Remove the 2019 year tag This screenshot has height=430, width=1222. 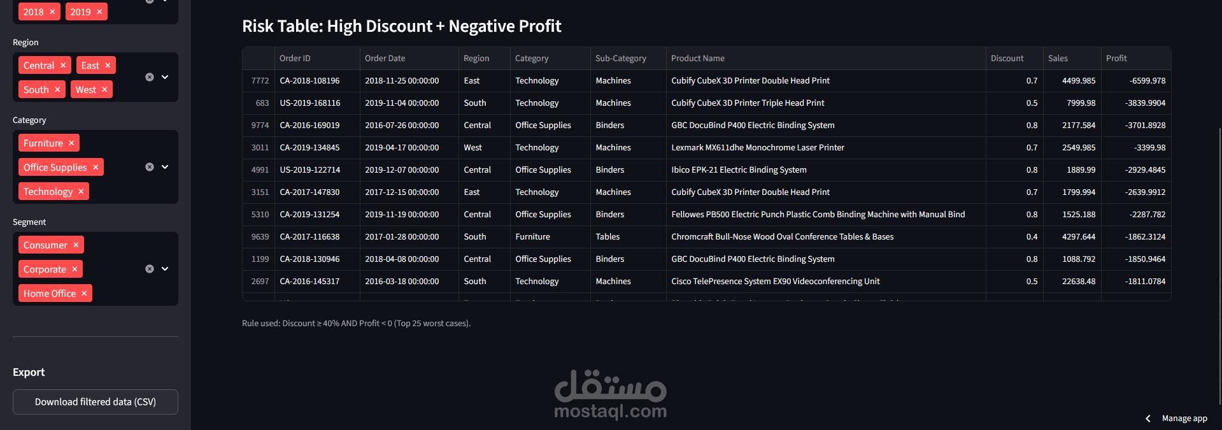pyautogui.click(x=99, y=11)
